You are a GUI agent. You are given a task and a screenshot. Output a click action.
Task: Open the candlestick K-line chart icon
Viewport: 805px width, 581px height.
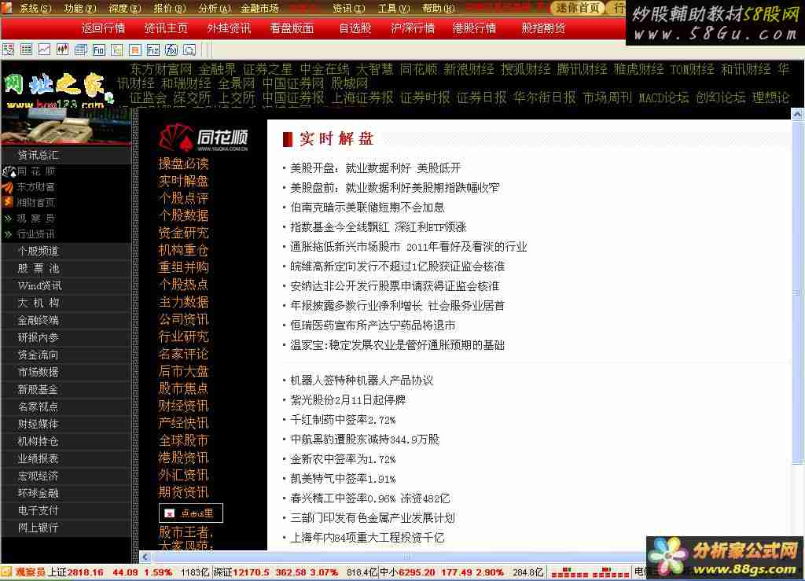click(x=63, y=50)
